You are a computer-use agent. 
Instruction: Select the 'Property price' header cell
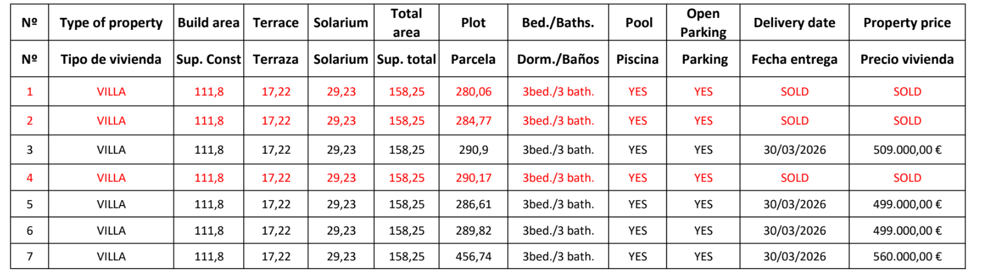[x=907, y=23]
